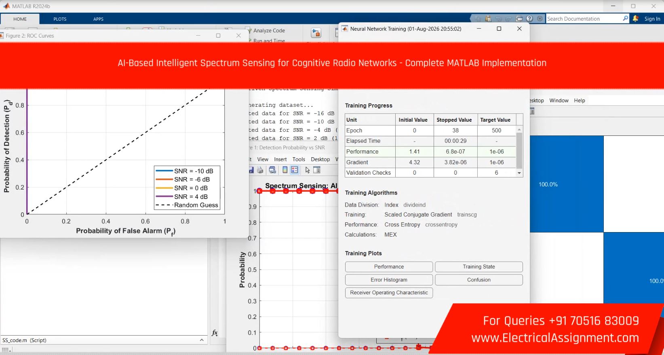Click the Target Value column header

(495, 120)
